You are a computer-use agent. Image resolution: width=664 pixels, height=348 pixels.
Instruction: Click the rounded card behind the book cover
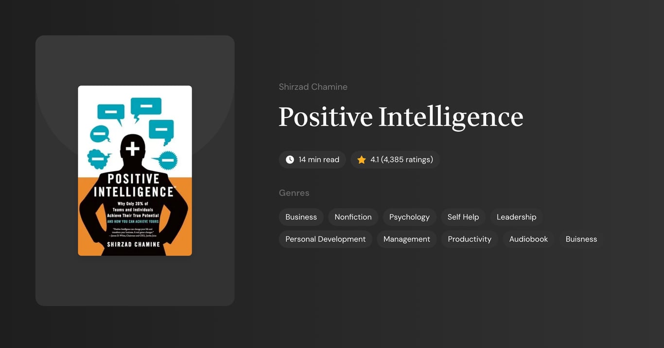[x=135, y=282]
